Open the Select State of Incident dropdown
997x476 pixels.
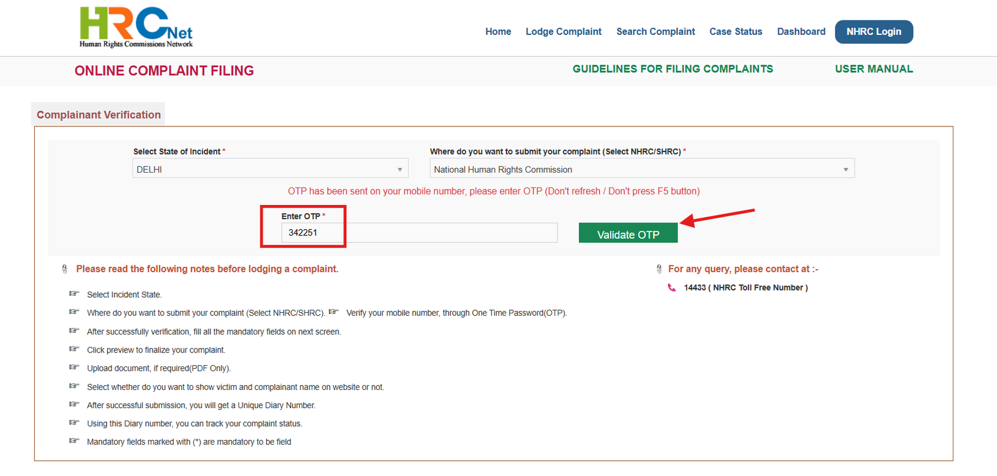tap(270, 169)
